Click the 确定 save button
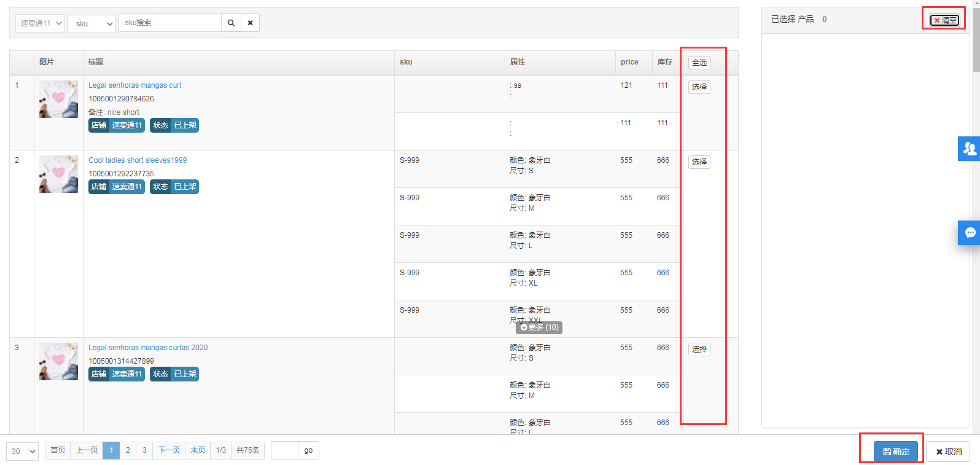The height and width of the screenshot is (465, 980). (x=896, y=451)
